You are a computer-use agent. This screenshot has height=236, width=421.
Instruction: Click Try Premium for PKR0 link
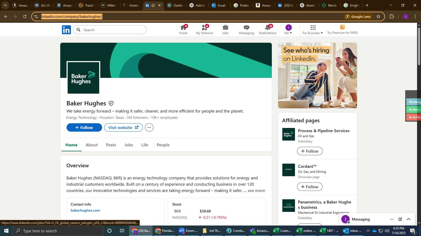(342, 30)
